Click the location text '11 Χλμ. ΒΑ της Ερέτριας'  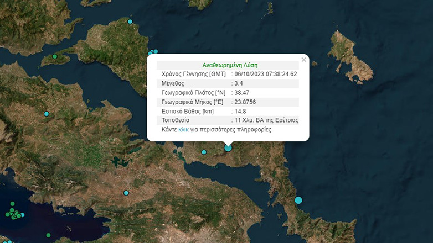266,120
